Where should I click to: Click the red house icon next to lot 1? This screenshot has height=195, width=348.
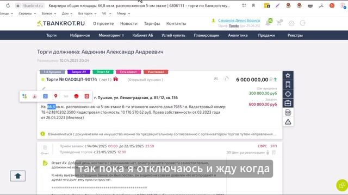116,79
